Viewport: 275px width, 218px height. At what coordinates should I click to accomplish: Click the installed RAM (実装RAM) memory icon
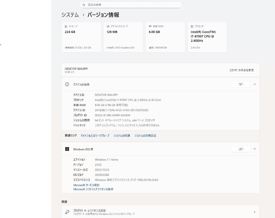tap(150, 26)
